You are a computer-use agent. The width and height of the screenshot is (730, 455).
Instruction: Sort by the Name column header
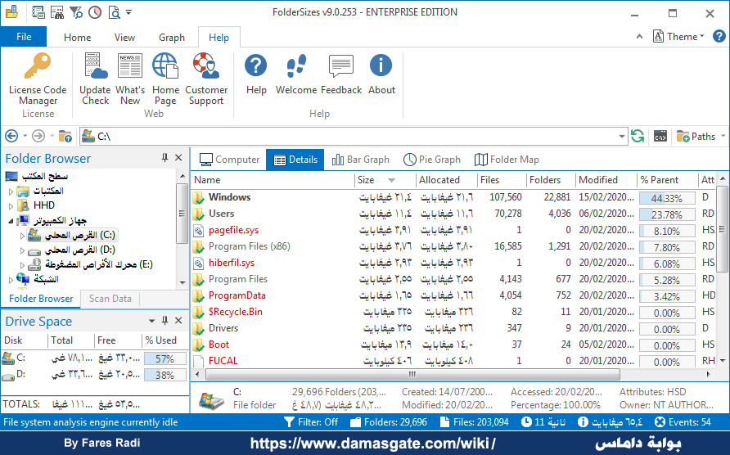coord(273,180)
